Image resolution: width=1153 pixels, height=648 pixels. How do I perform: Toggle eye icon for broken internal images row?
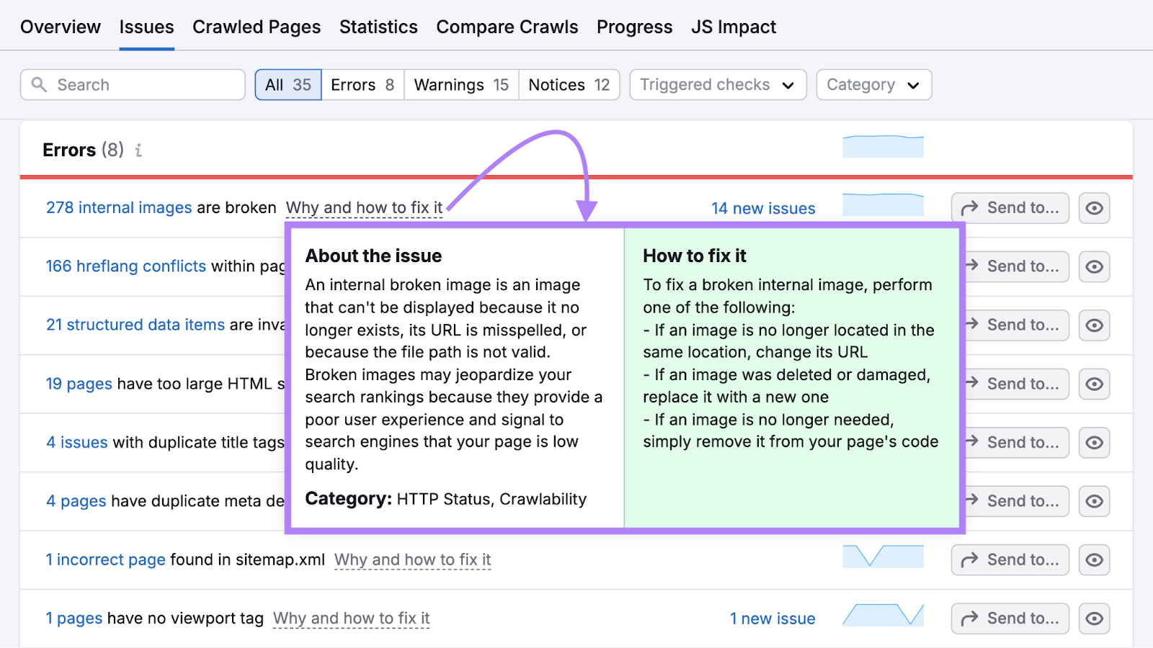point(1094,208)
